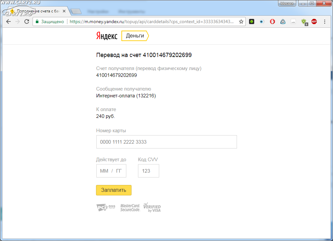Open the green shield extension with badge

click(304, 22)
